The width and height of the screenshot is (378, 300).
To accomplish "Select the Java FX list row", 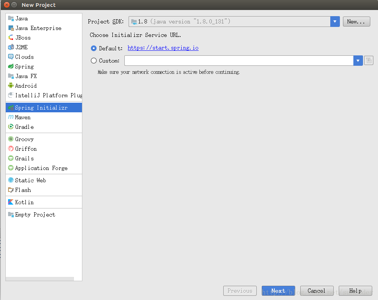I will (44, 76).
